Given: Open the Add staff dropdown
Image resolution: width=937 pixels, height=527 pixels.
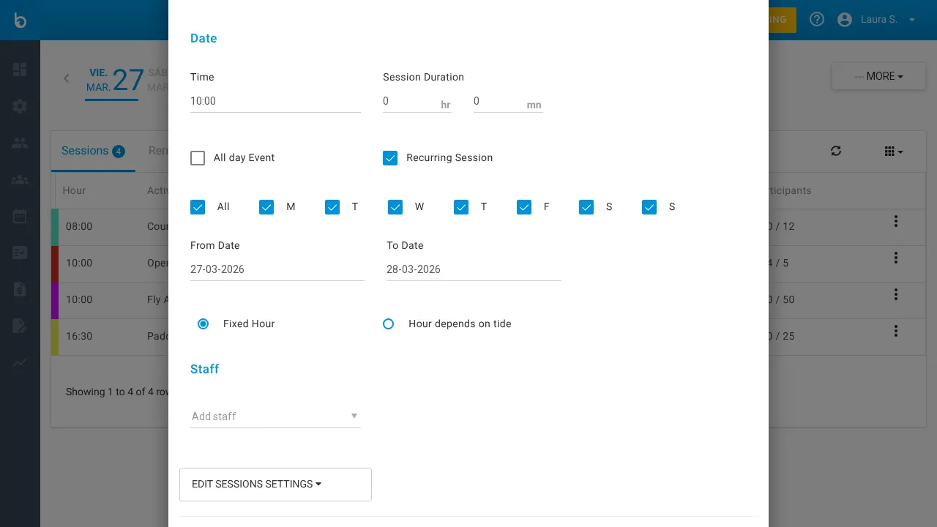Looking at the screenshot, I should coord(275,416).
